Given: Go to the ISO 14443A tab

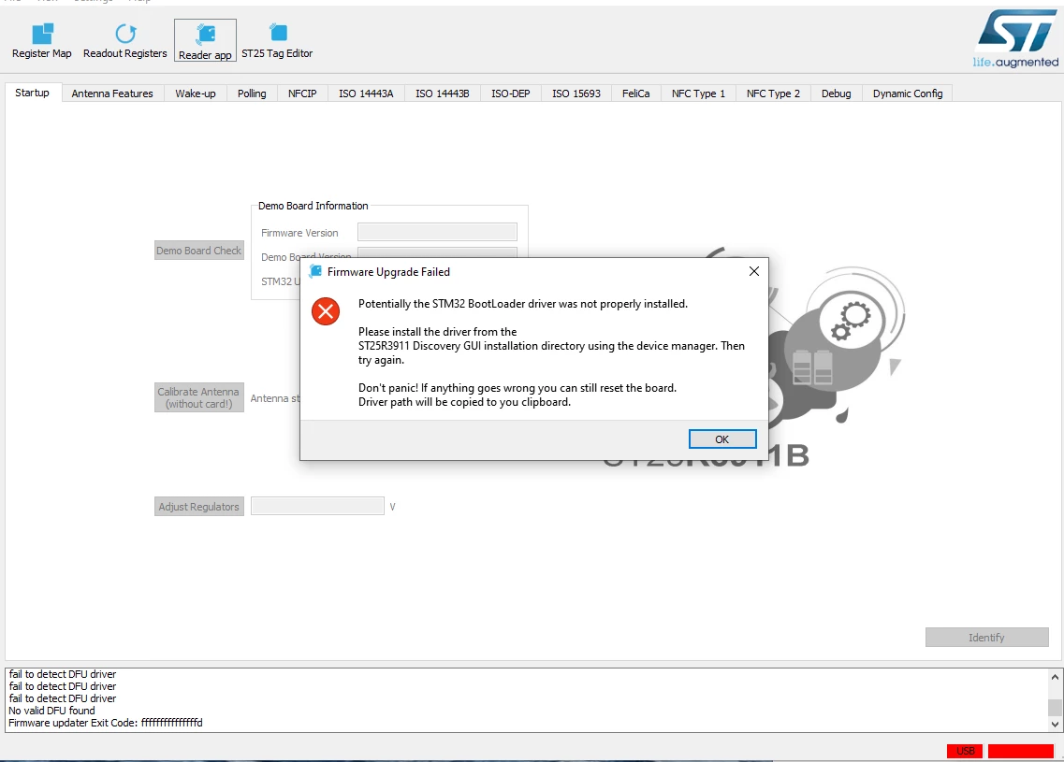Looking at the screenshot, I should [366, 93].
